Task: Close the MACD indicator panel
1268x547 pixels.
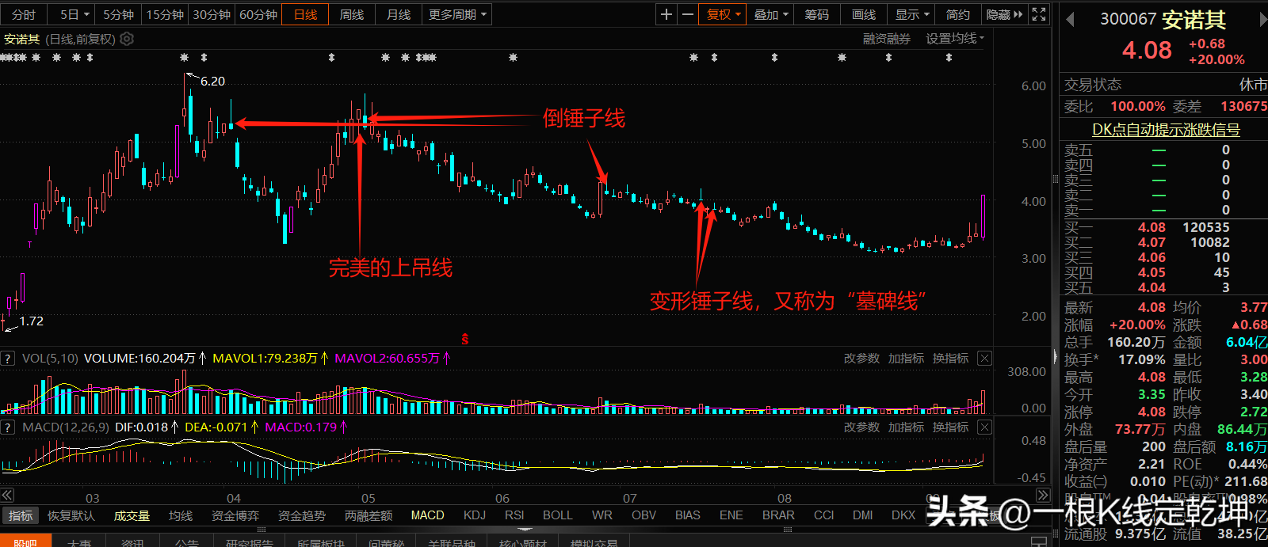Action: pos(984,427)
